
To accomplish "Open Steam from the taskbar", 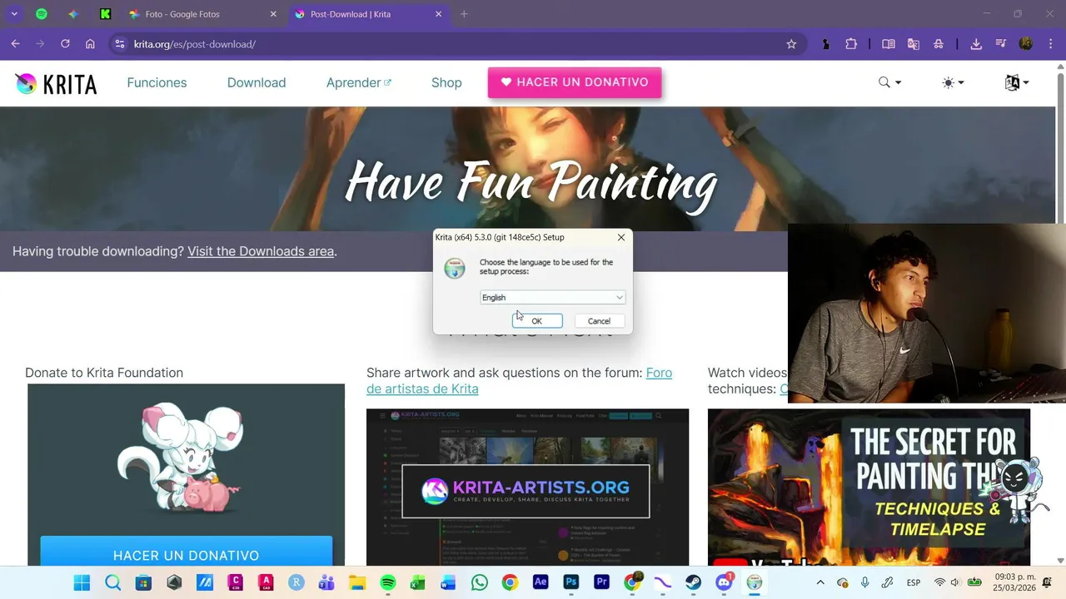I will point(693,582).
